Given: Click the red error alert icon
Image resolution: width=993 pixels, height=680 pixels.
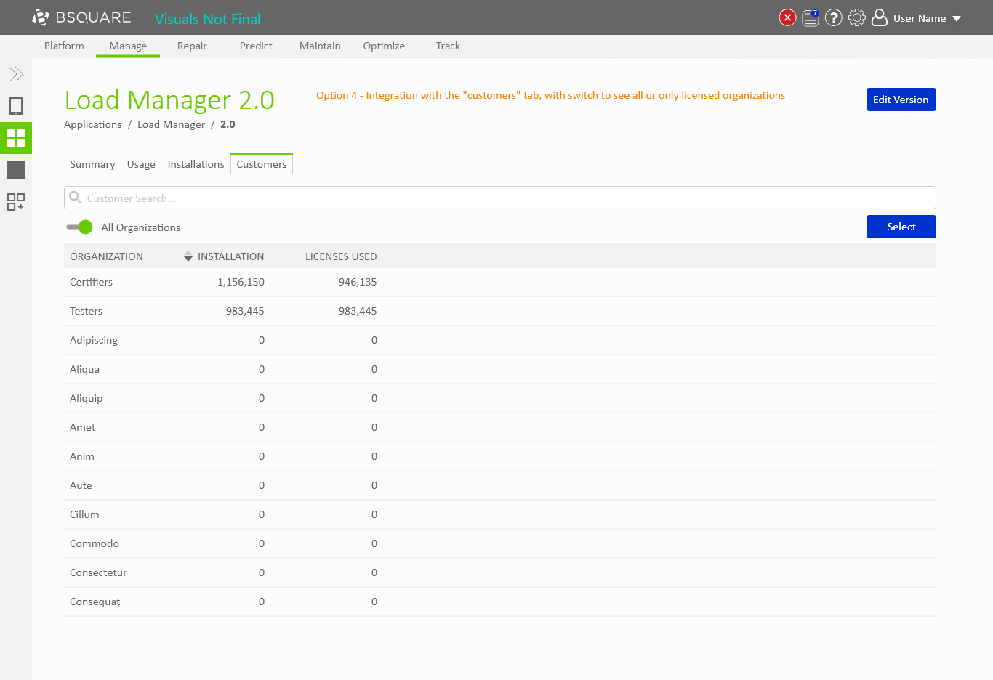Looking at the screenshot, I should [x=787, y=17].
